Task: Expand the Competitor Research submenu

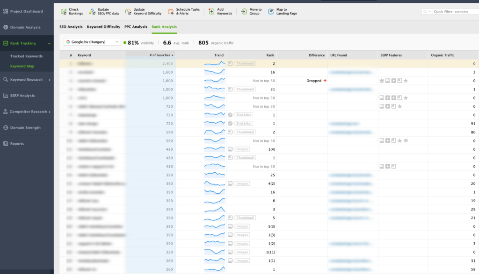Action: coord(50,112)
